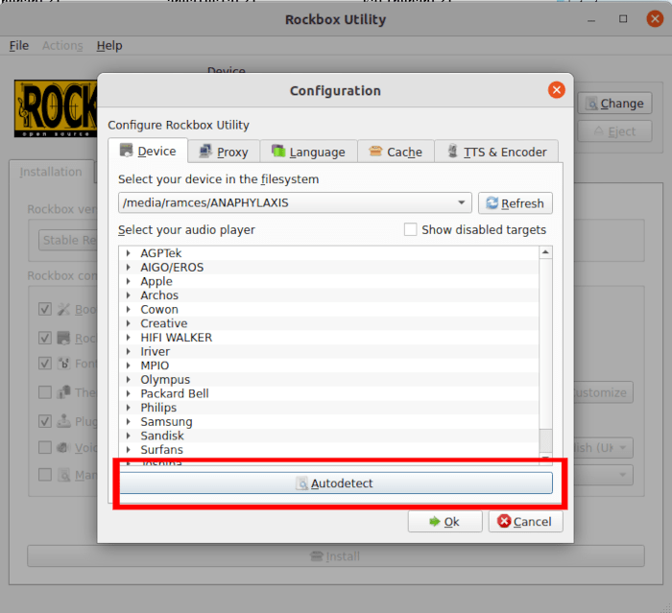Select the Samsung row in player list

pyautogui.click(x=328, y=422)
